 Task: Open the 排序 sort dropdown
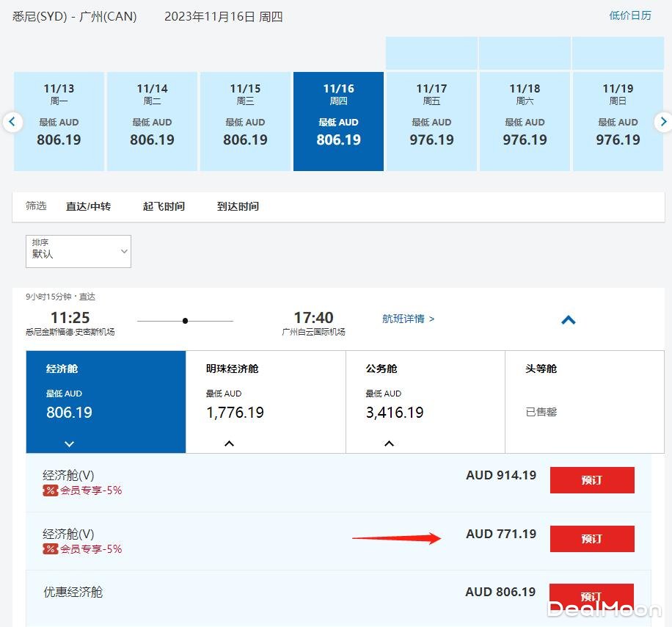click(78, 251)
